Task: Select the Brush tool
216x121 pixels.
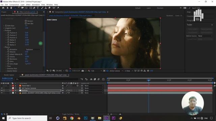Action: pos(42,8)
